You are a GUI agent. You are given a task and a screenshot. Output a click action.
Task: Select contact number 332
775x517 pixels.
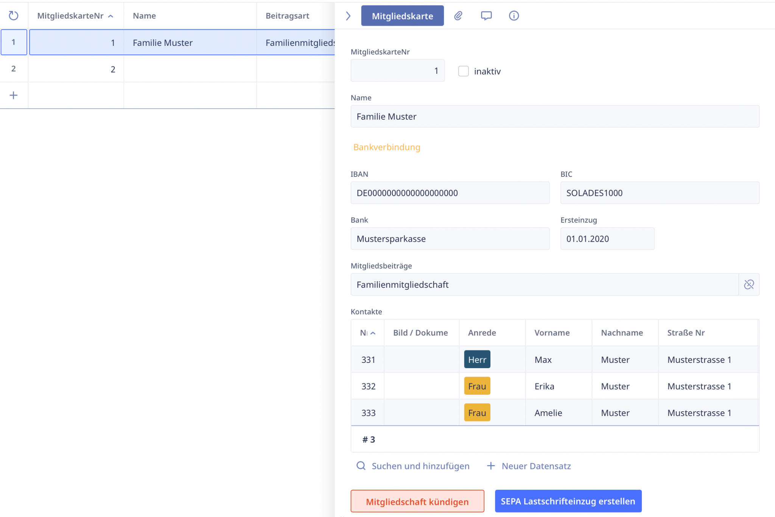368,386
